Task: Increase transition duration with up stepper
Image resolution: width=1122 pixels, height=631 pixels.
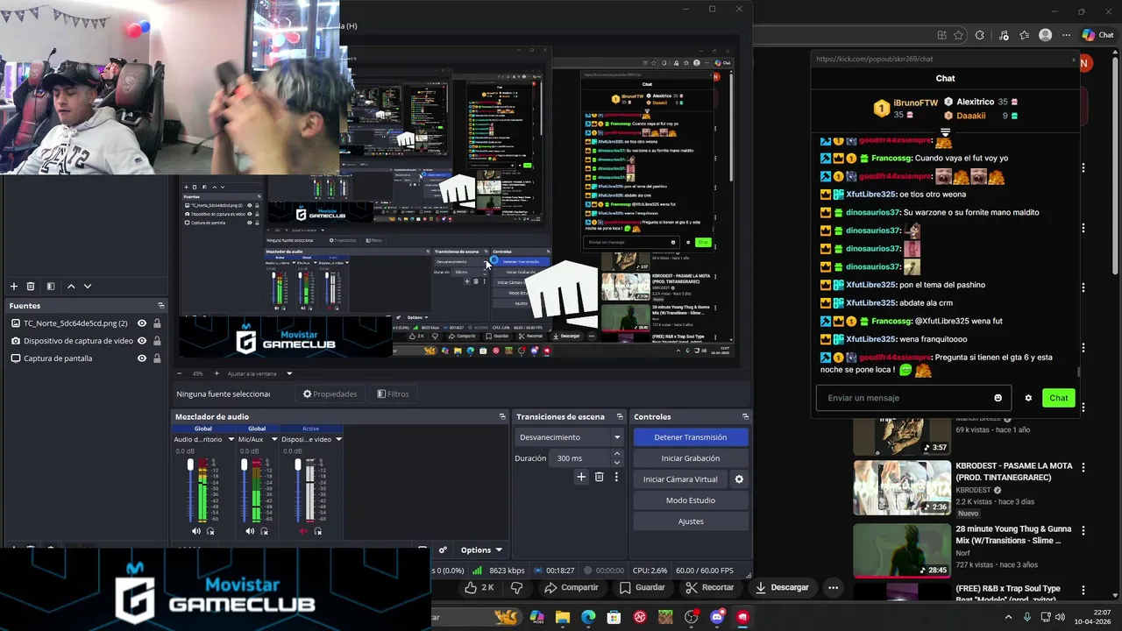Action: coord(617,454)
